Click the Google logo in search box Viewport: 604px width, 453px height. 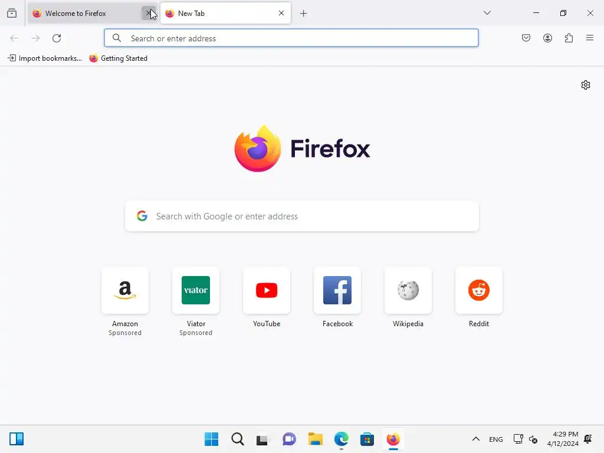(142, 216)
